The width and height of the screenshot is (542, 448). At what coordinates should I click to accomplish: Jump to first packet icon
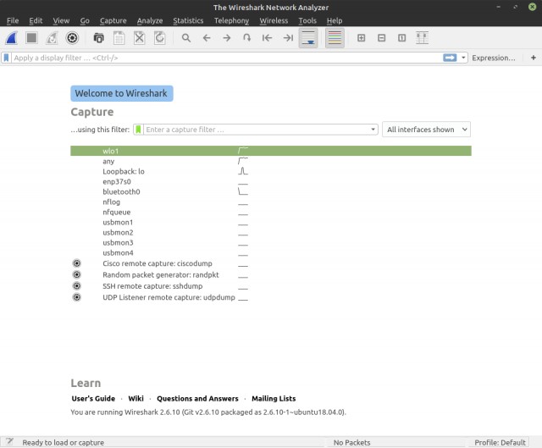(267, 38)
